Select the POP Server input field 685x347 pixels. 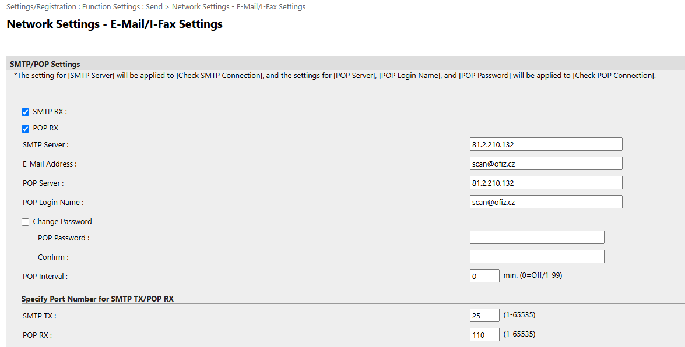[546, 183]
